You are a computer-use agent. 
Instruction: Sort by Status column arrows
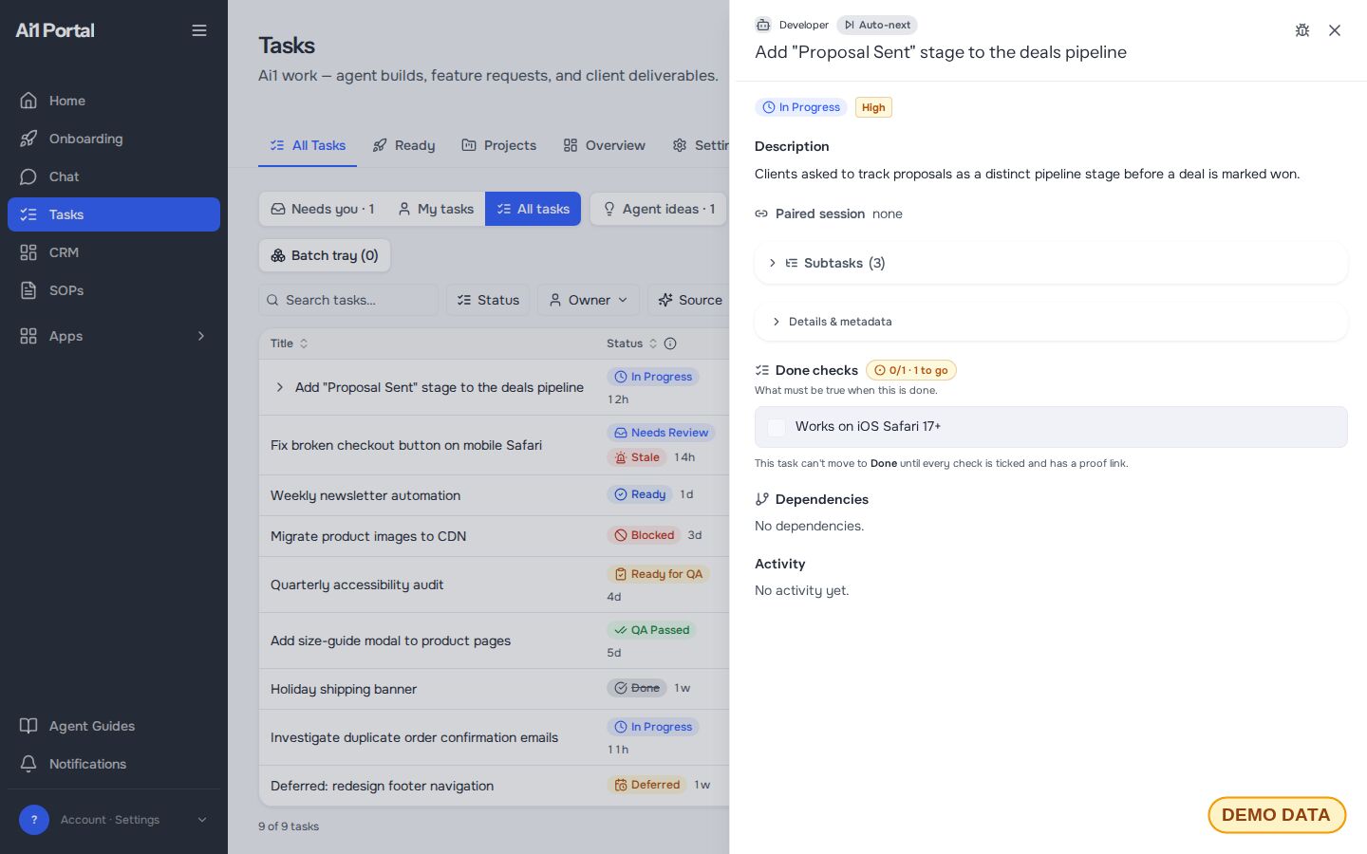click(x=653, y=343)
